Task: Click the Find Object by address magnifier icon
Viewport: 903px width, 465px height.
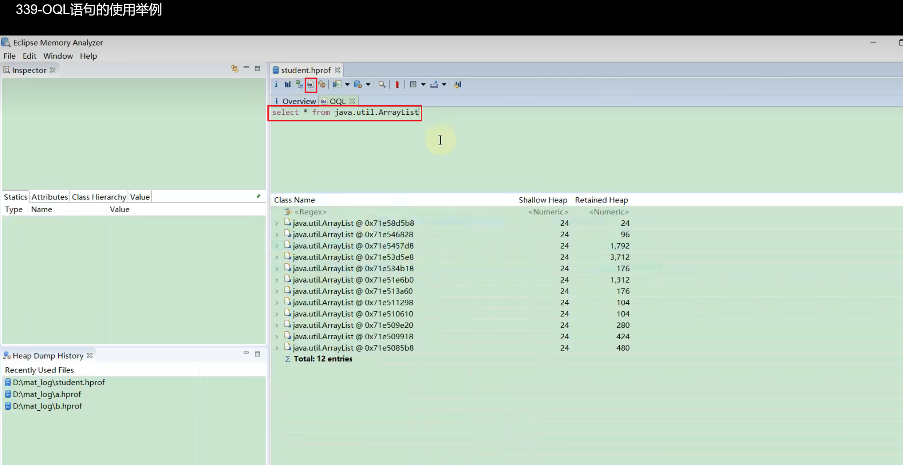Action: click(x=382, y=85)
